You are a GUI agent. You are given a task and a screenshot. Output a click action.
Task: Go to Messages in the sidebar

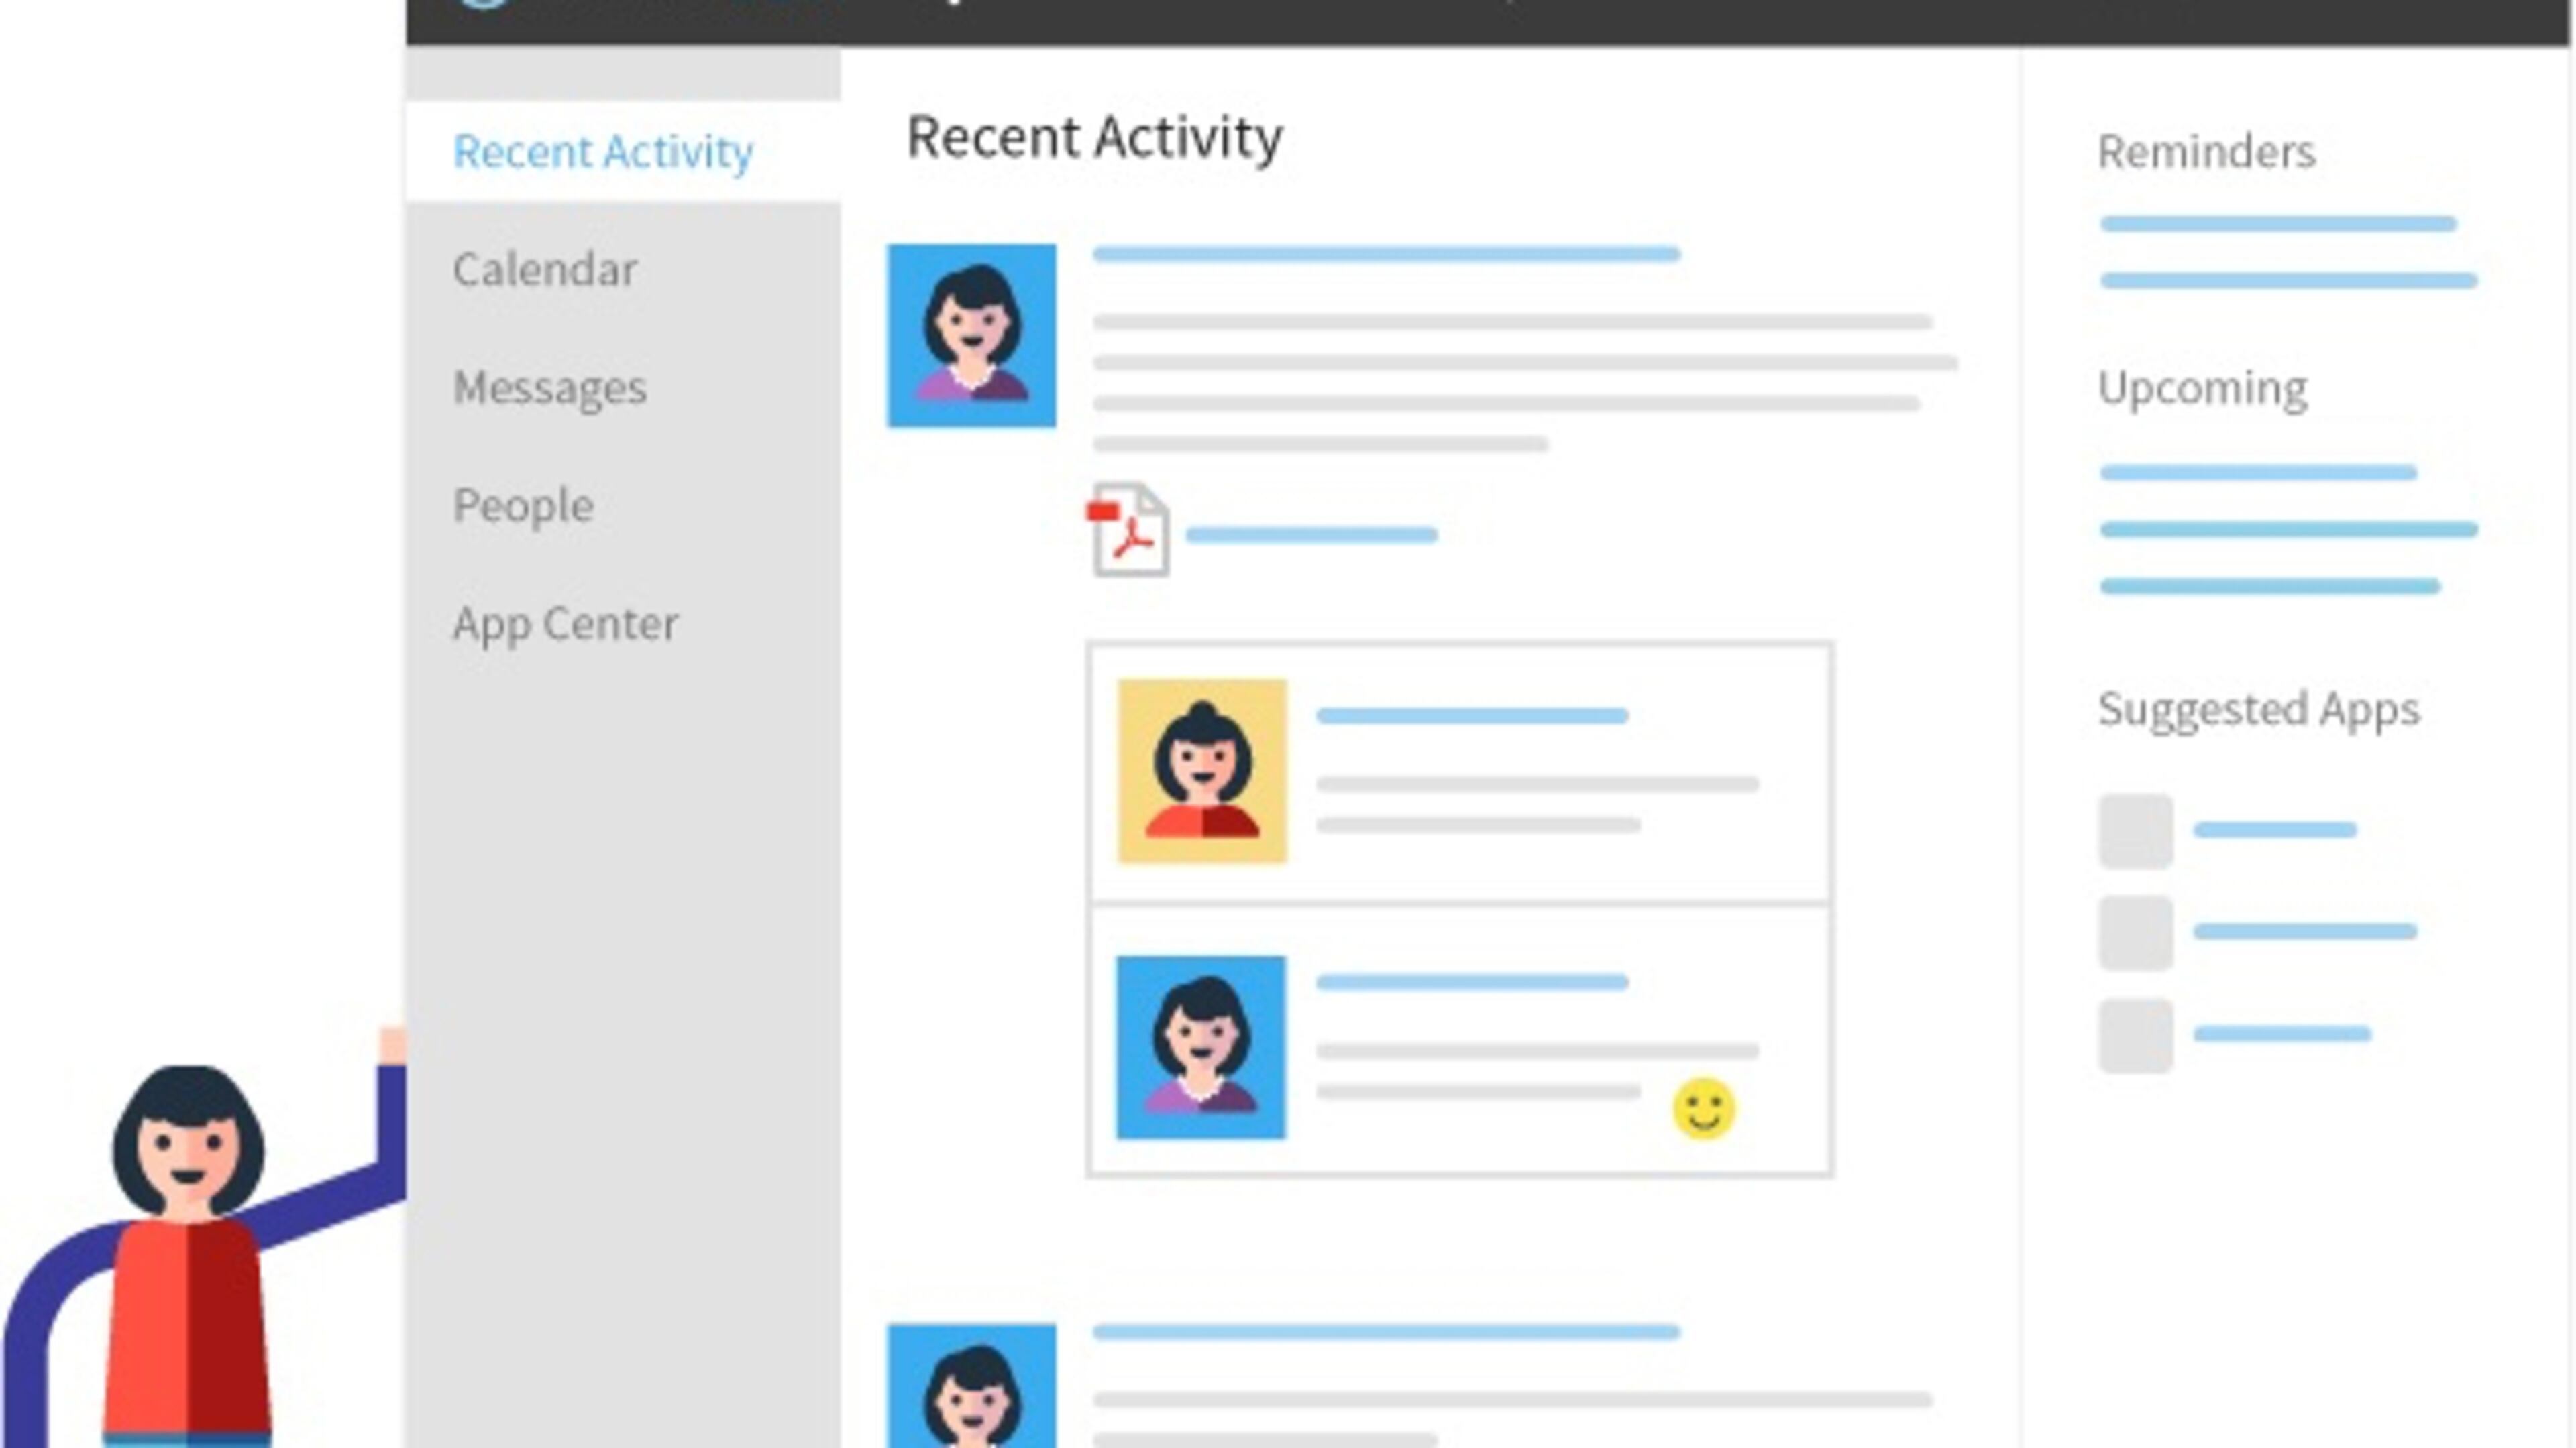pyautogui.click(x=550, y=387)
